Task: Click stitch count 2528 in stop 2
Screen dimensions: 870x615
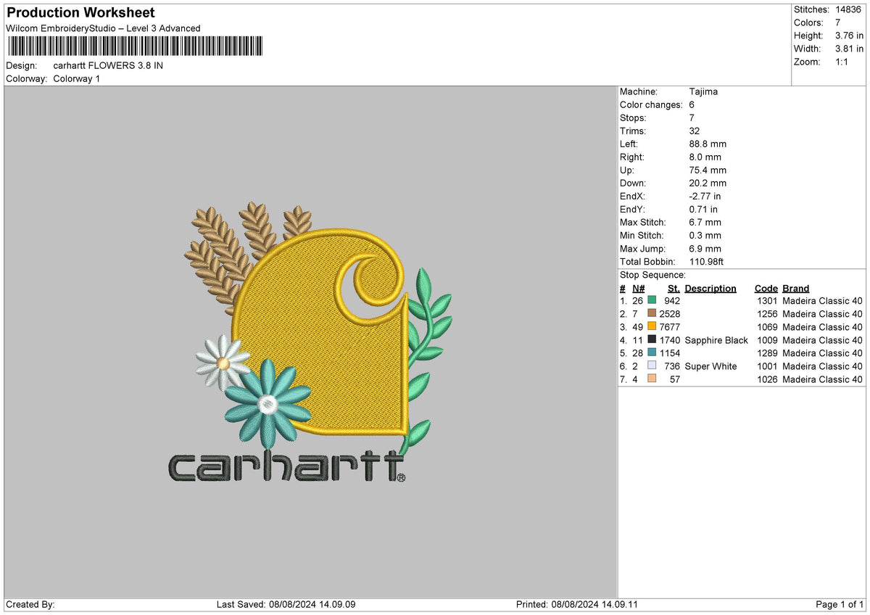Action: (x=670, y=314)
